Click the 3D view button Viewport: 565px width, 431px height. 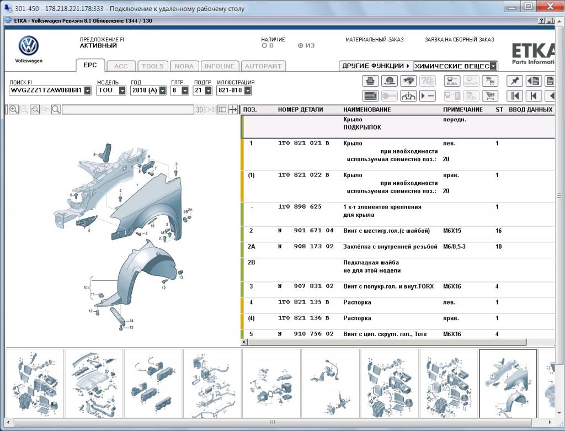point(199,110)
